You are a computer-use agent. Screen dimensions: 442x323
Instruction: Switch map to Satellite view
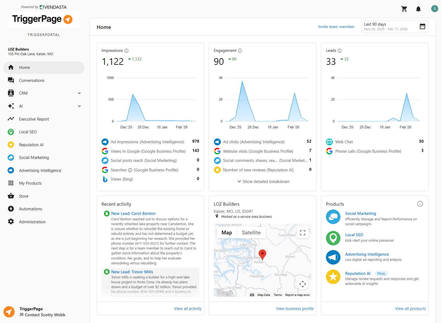click(251, 232)
